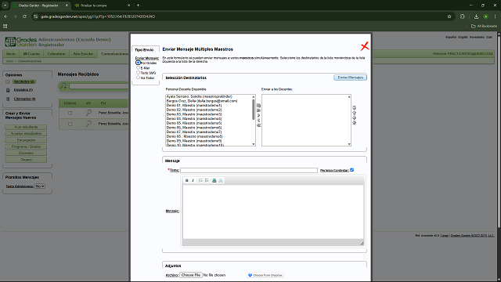Click move to top icon beside recipients

click(354, 108)
